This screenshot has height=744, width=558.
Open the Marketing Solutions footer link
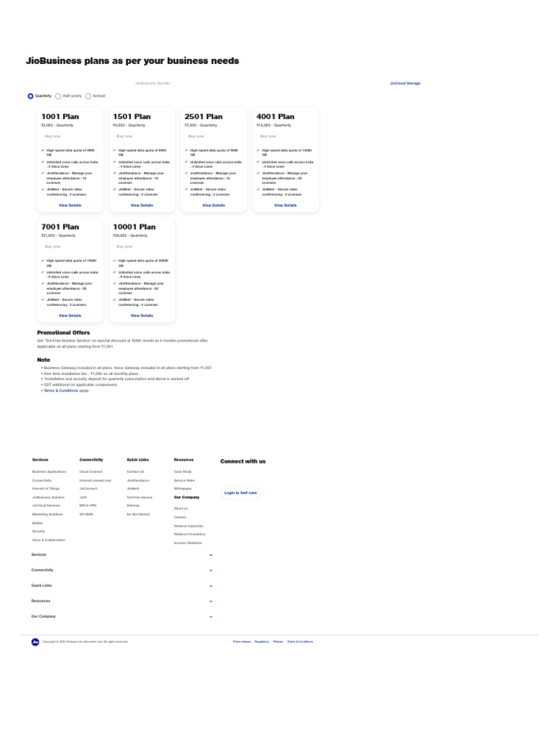tap(47, 514)
